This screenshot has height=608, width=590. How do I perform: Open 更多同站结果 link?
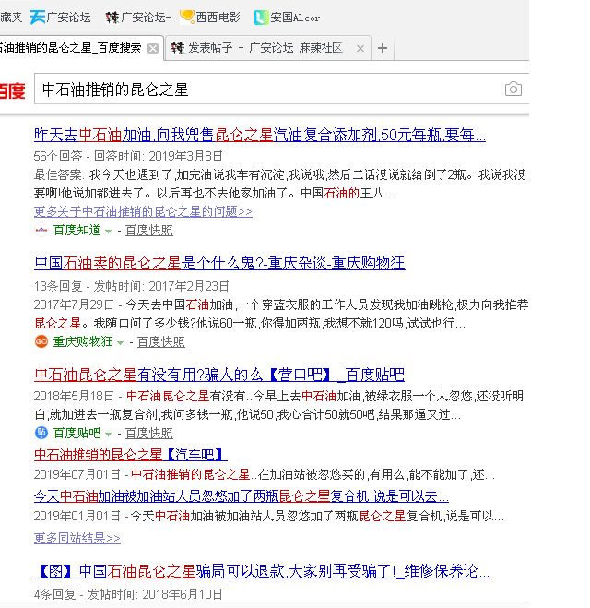coord(77,538)
